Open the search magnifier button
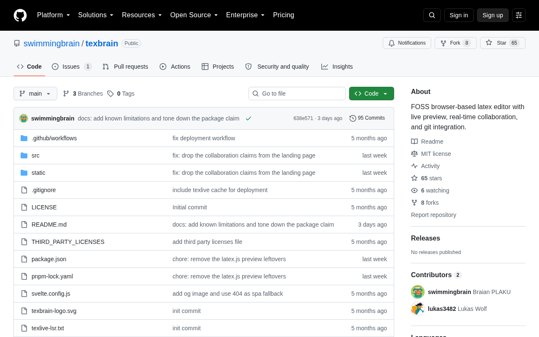The height and width of the screenshot is (337, 539). [x=432, y=15]
